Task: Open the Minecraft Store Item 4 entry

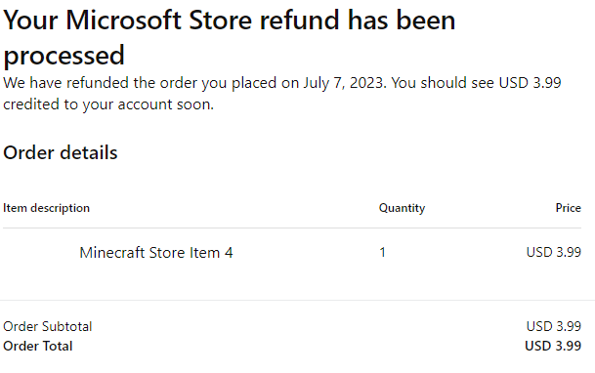Action: point(156,253)
